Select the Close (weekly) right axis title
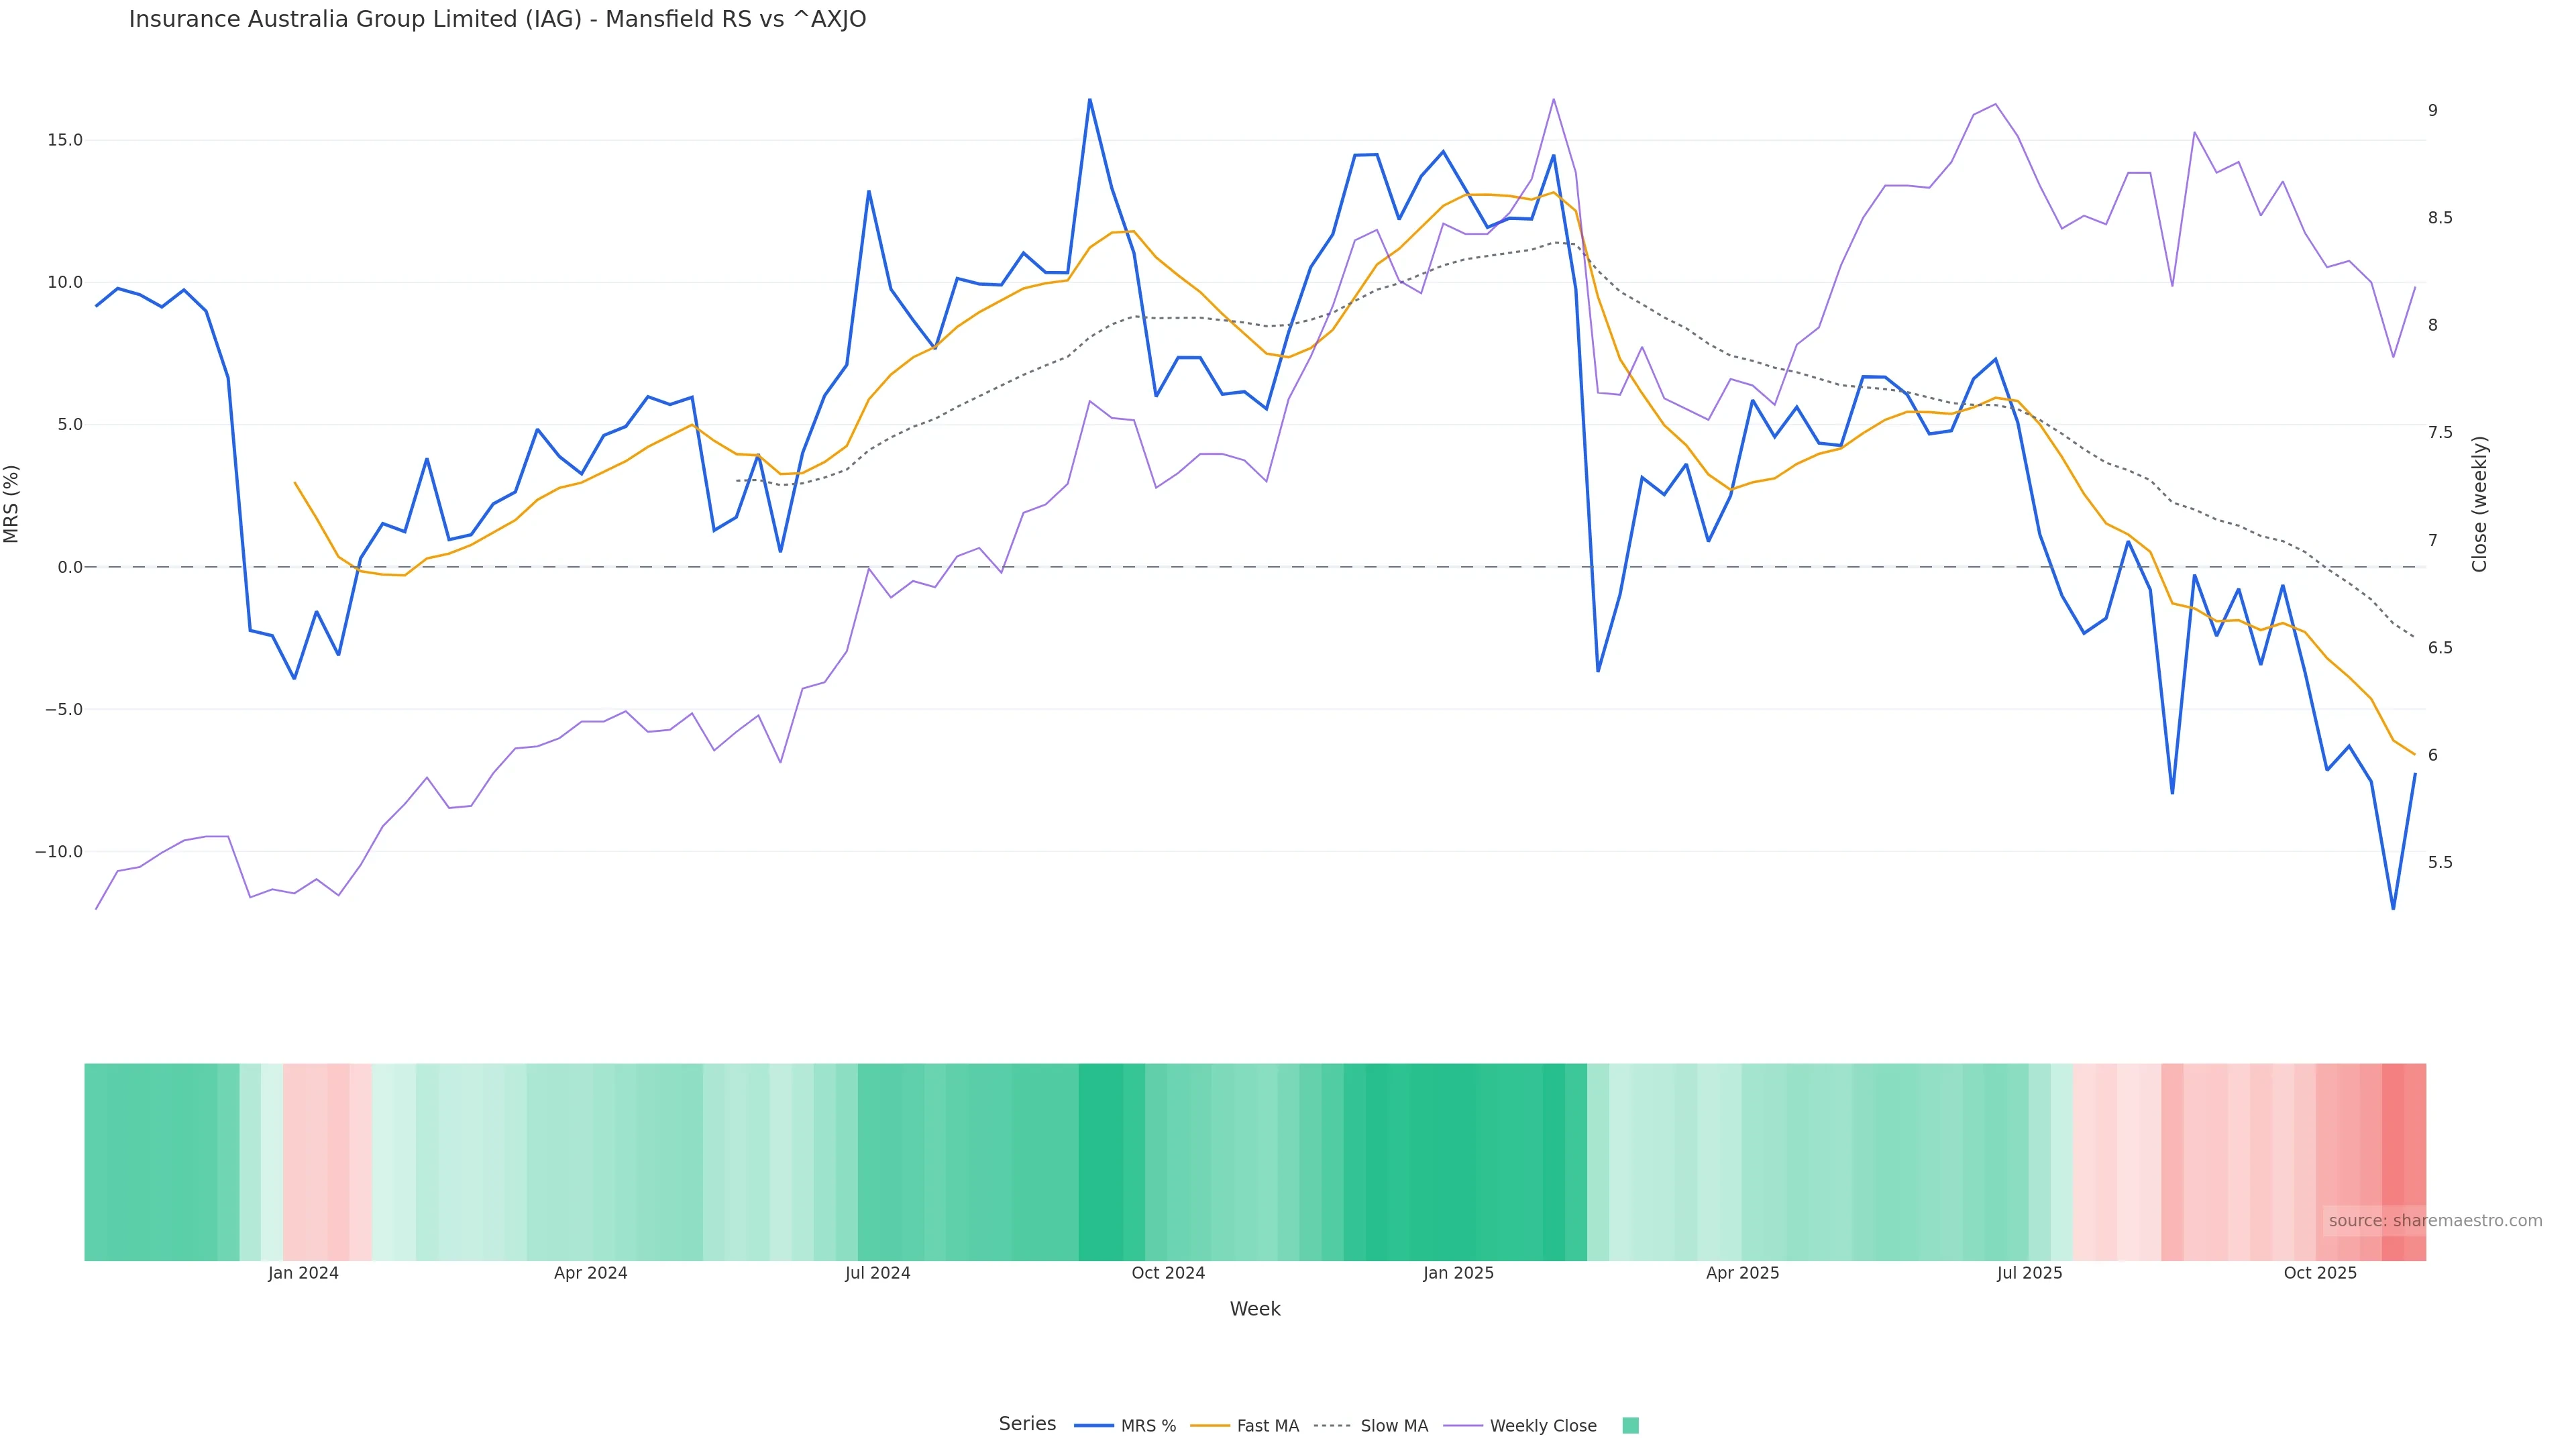Viewport: 2576px width, 1449px height. (x=2479, y=504)
